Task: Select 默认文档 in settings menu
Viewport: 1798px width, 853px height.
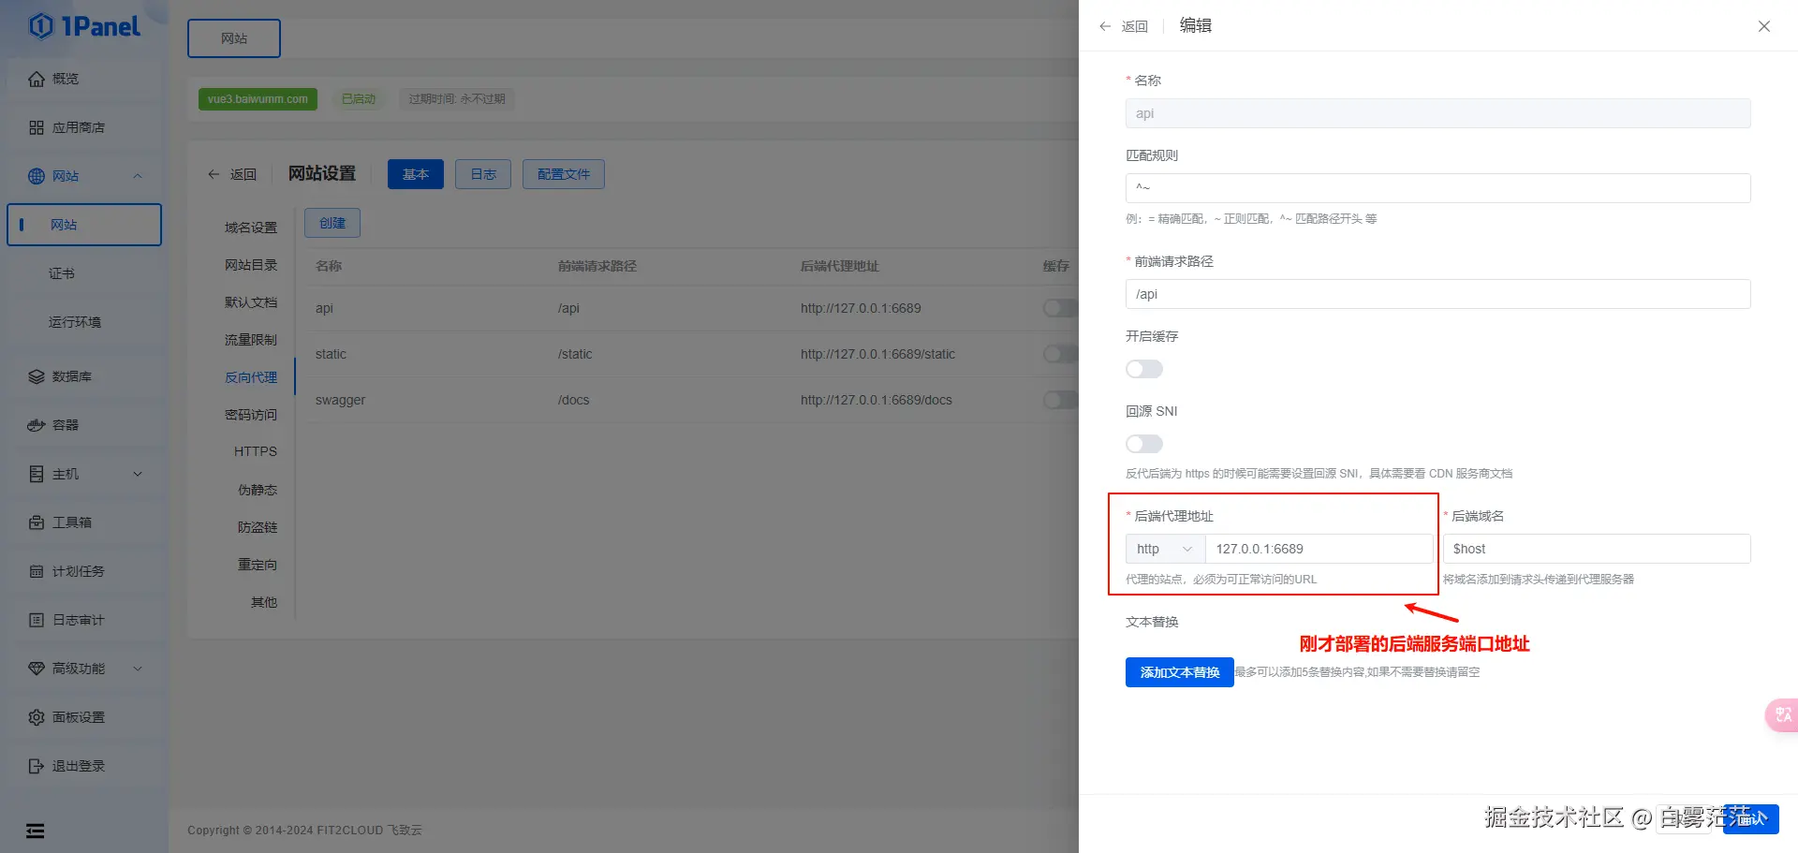Action: click(251, 302)
